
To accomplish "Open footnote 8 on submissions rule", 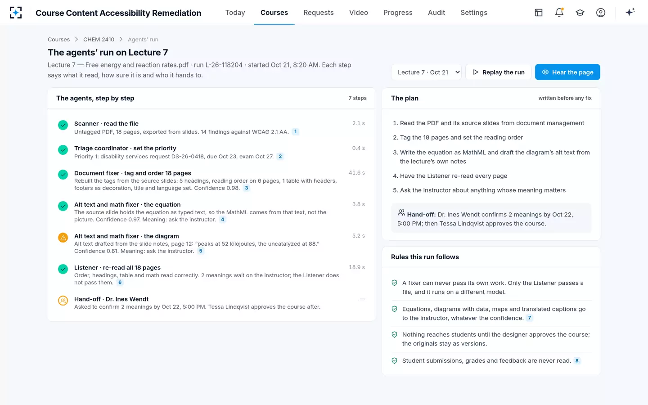I will (x=577, y=361).
